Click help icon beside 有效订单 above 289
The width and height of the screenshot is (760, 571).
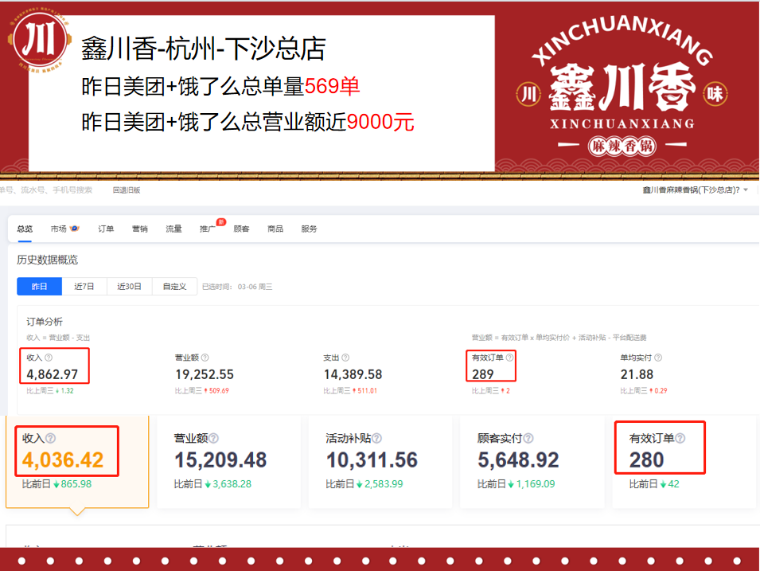pos(509,358)
